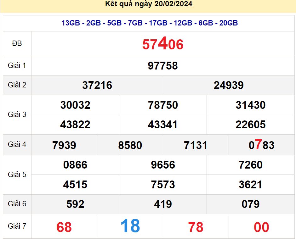Click the code row starting with 13GB
Viewport: 296px width, 239px height.
150,23
